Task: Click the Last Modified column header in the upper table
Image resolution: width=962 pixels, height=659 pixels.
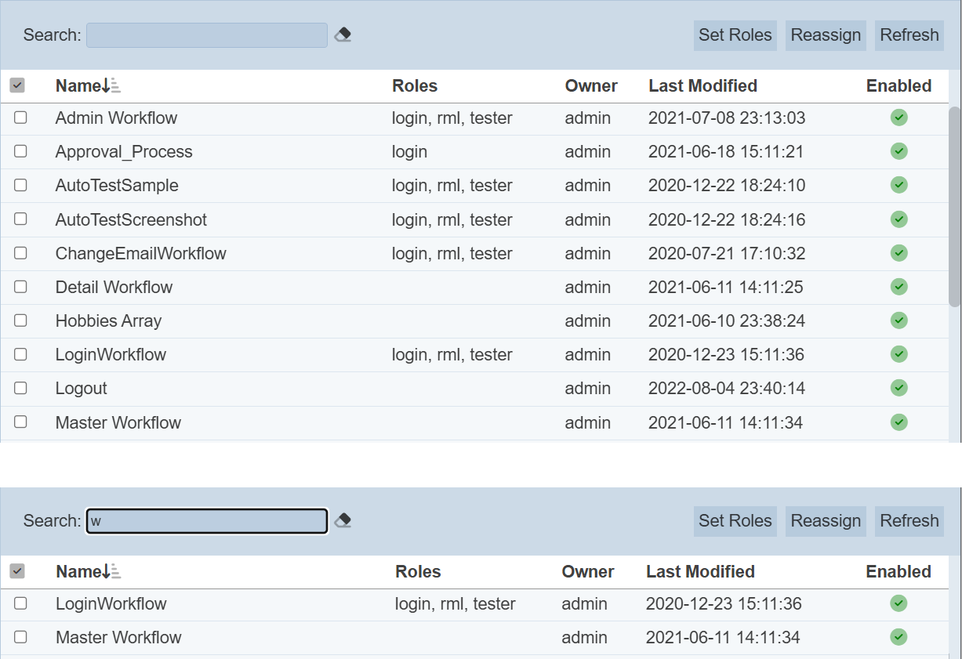Action: [x=702, y=86]
